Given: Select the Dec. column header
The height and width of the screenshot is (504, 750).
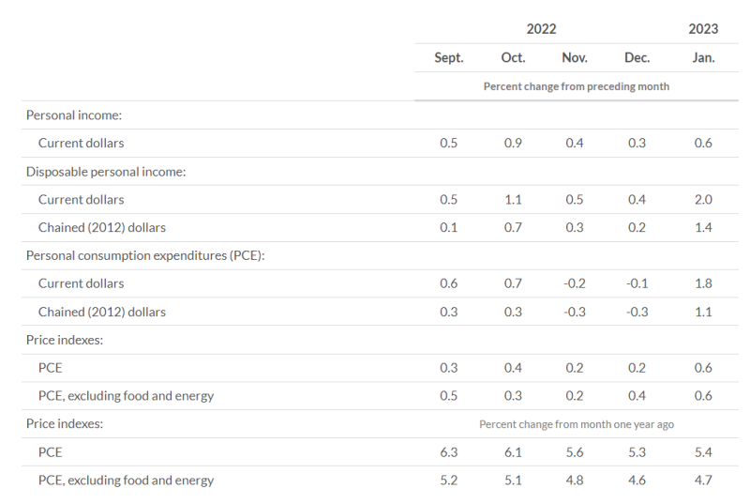Looking at the screenshot, I should tap(637, 58).
